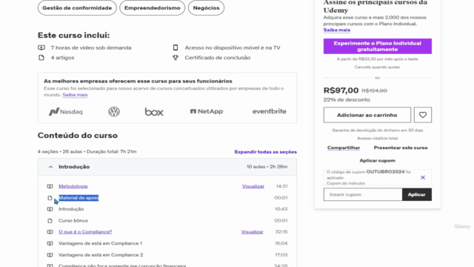The height and width of the screenshot is (267, 474).
Task: Click Vantagens de está em Compliance 1
Action: pos(100,243)
